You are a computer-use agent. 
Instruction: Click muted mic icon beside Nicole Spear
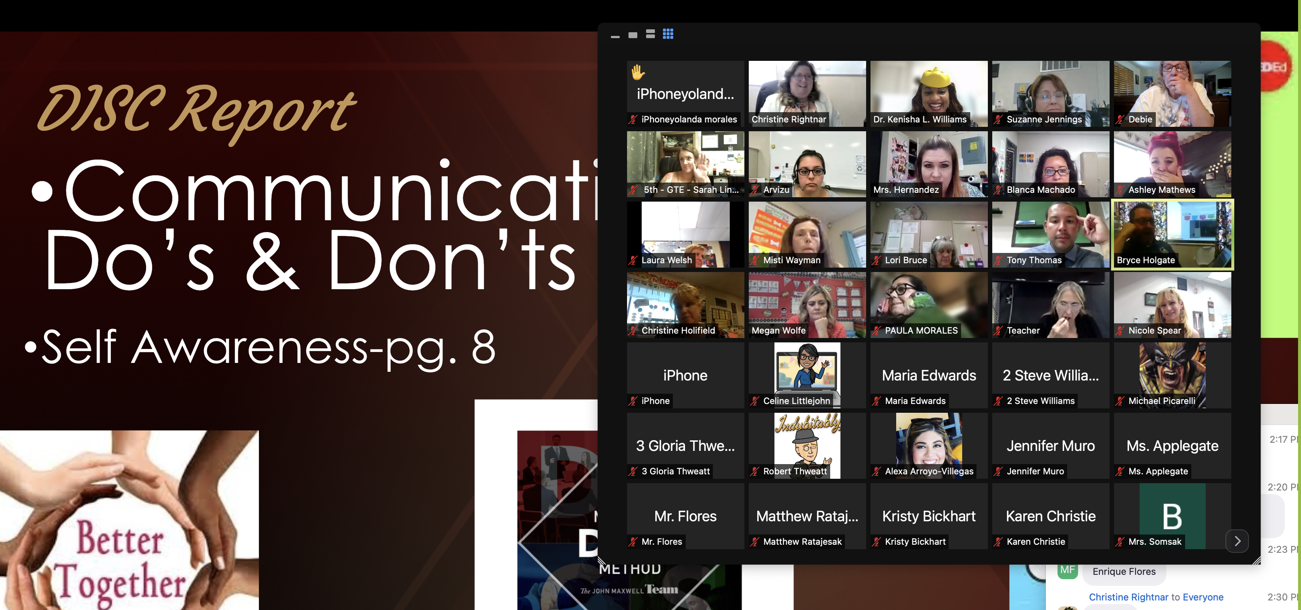pos(1120,331)
